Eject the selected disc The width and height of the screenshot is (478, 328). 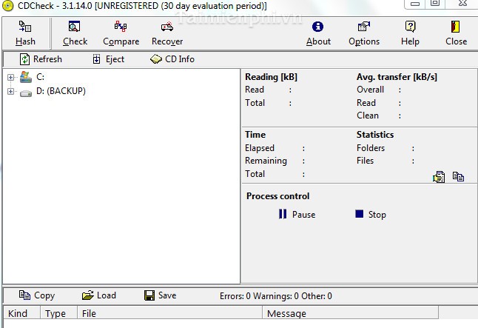[x=108, y=59]
